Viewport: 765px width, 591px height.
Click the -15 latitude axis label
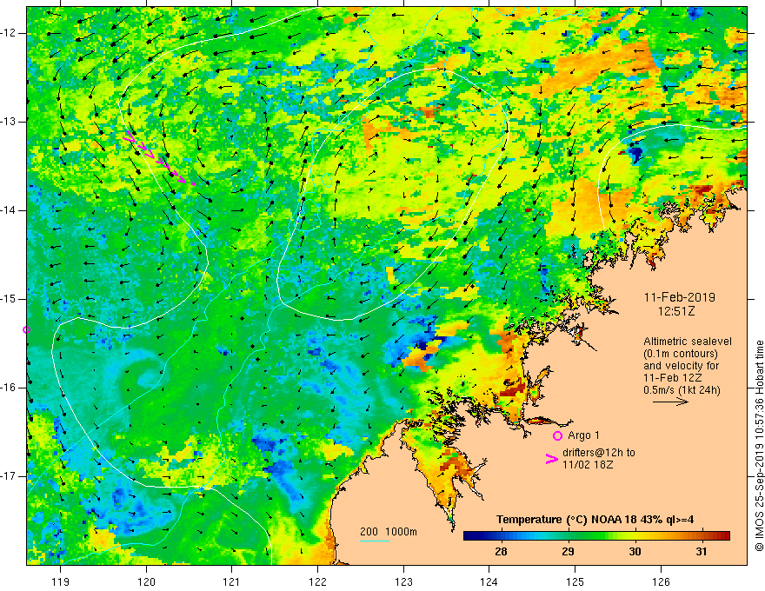(x=9, y=299)
